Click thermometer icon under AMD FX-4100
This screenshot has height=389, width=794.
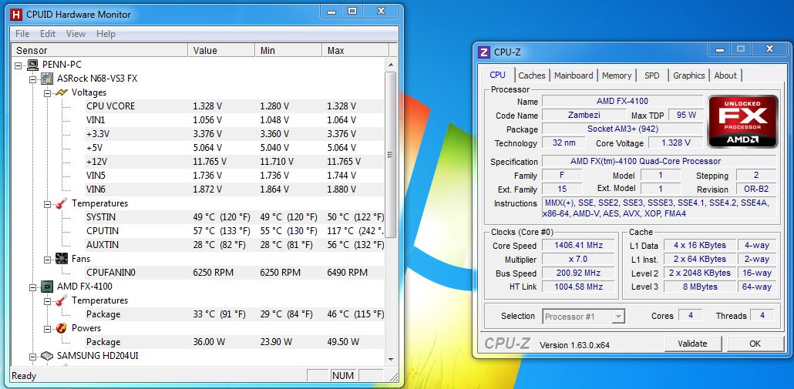click(x=61, y=300)
